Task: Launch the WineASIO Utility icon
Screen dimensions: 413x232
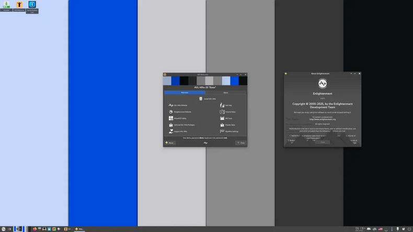Action: [171, 118]
